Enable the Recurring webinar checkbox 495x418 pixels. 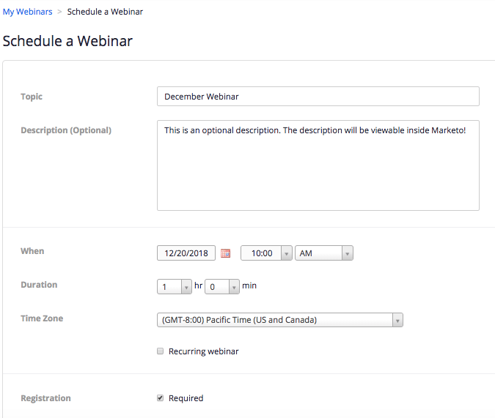(x=161, y=351)
